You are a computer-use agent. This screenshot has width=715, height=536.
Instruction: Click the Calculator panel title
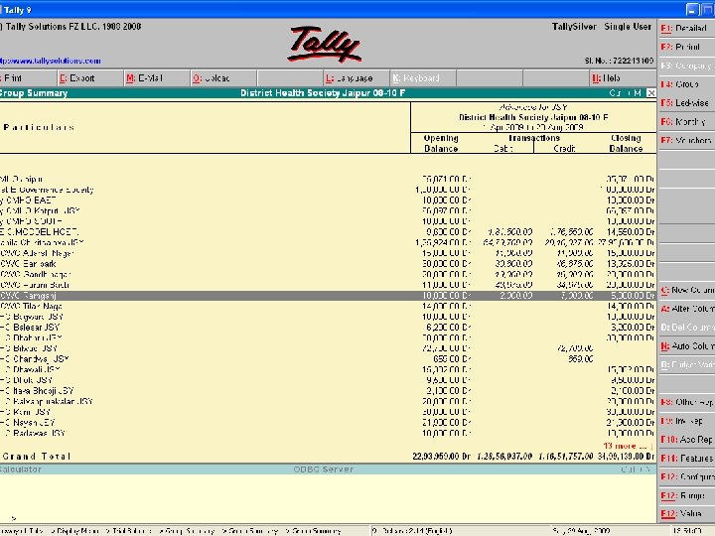[21, 469]
